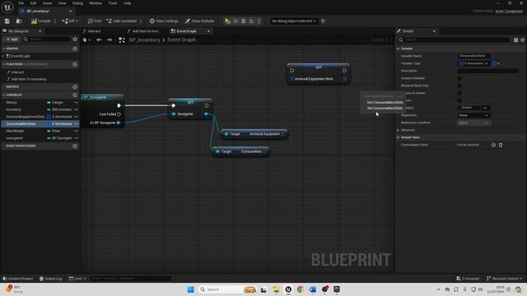Save the blueprint with the Save icon
527x296 pixels.
pos(7,21)
